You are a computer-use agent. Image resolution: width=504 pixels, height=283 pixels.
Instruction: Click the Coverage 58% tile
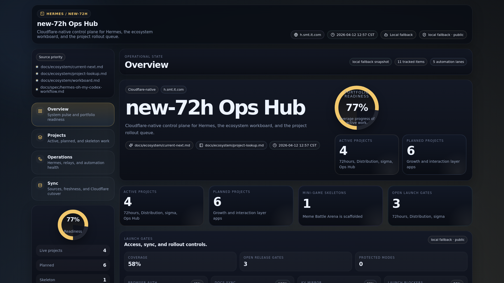[180, 262]
